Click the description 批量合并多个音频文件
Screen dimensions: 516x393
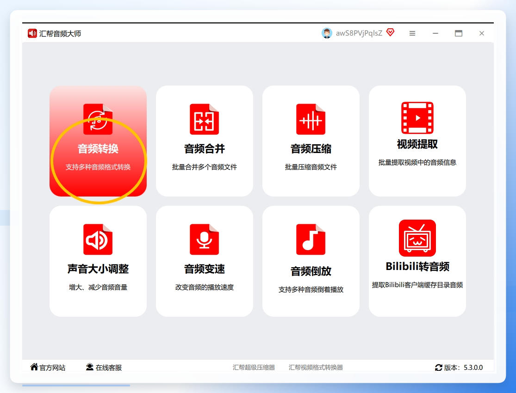205,167
